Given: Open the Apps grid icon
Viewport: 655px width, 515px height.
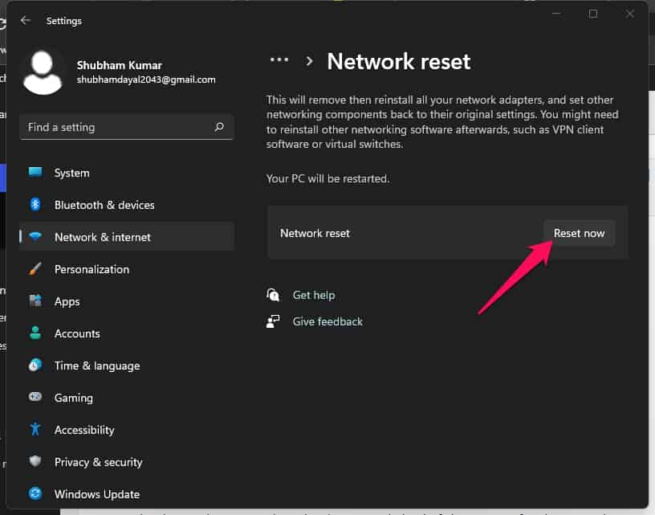Looking at the screenshot, I should (35, 301).
